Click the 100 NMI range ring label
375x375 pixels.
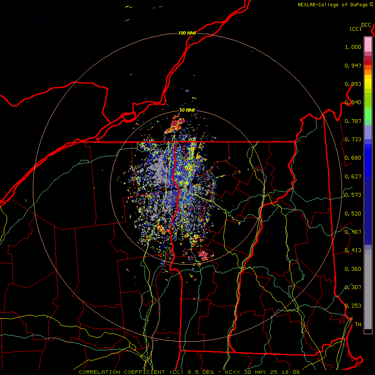click(x=187, y=33)
